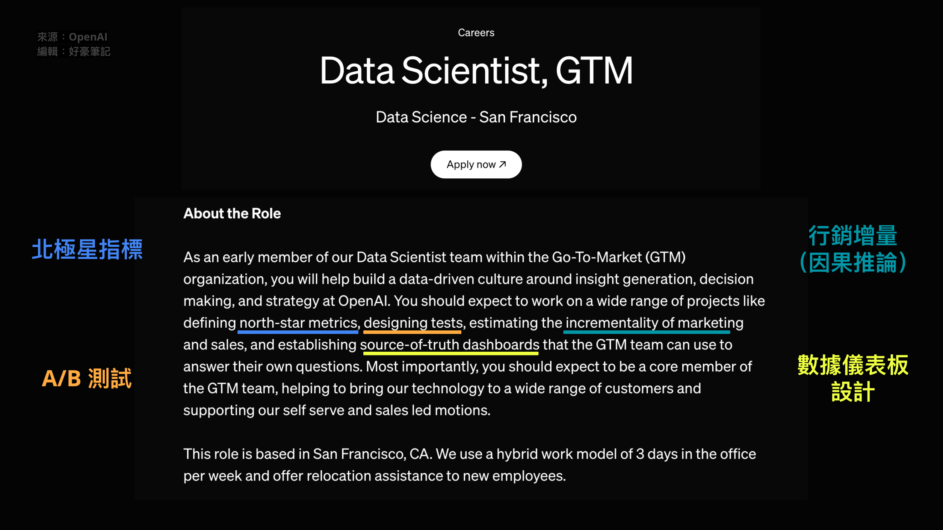Open the Careers breadcrumb link
Image resolution: width=943 pixels, height=530 pixels.
pos(476,33)
